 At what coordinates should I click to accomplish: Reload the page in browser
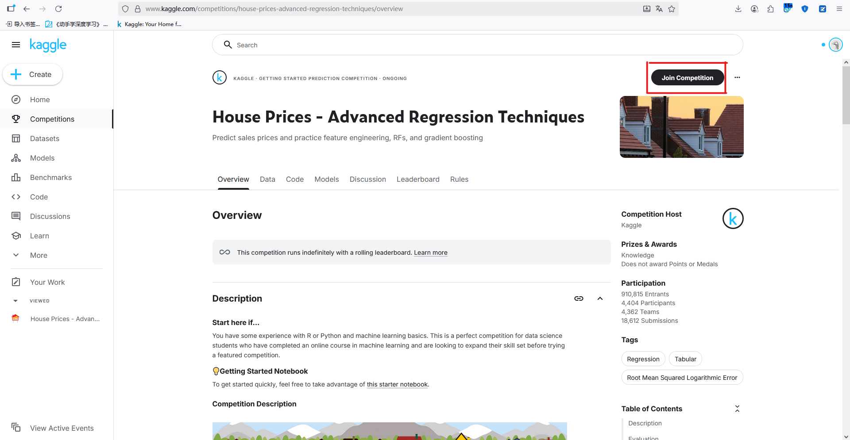point(58,9)
